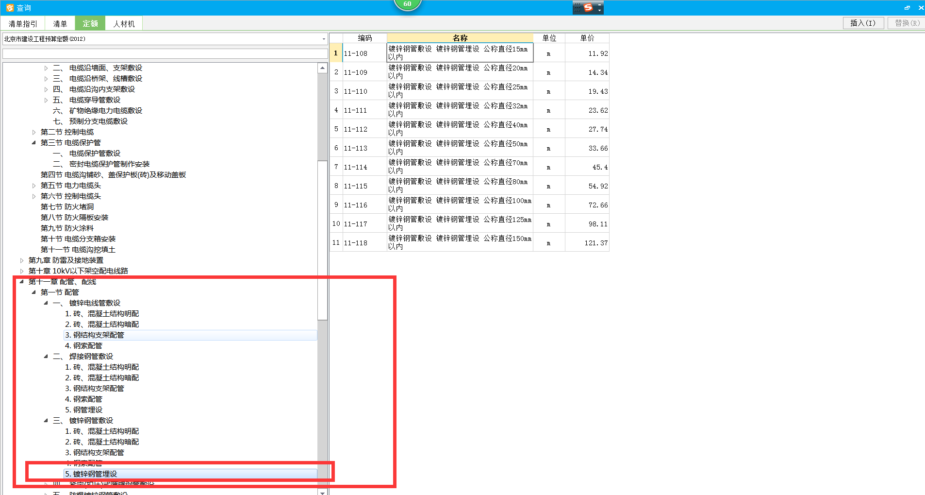Expand 三、电缆沿桥架、线槽敷设 node
The width and height of the screenshot is (925, 495).
pyautogui.click(x=46, y=79)
